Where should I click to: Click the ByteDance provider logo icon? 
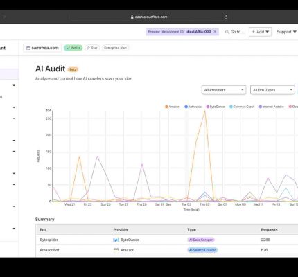(x=116, y=240)
